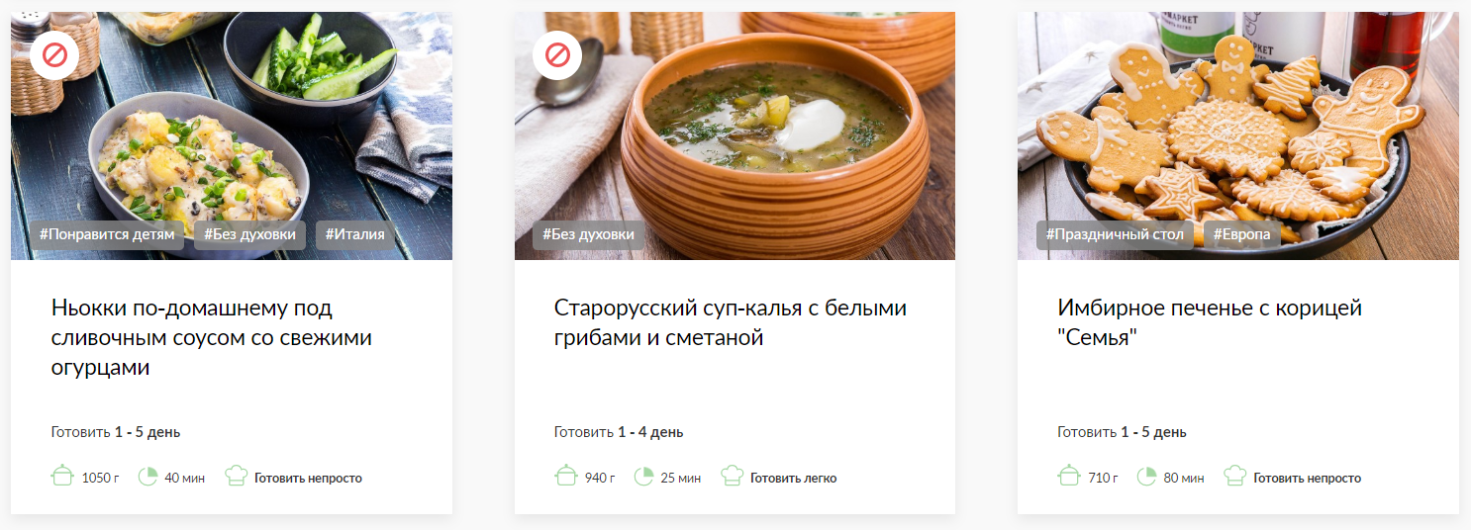Click the timer icon next to 25 мин
Screen dimensions: 1471x530
click(643, 477)
